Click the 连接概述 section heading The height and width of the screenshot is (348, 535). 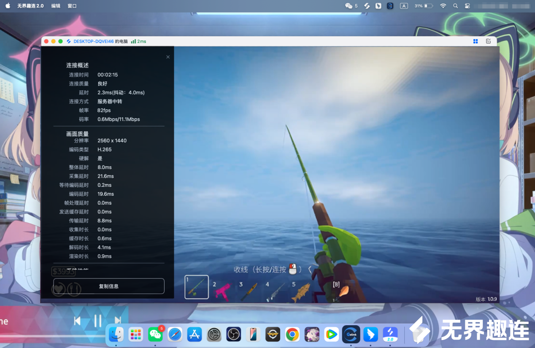pyautogui.click(x=78, y=65)
